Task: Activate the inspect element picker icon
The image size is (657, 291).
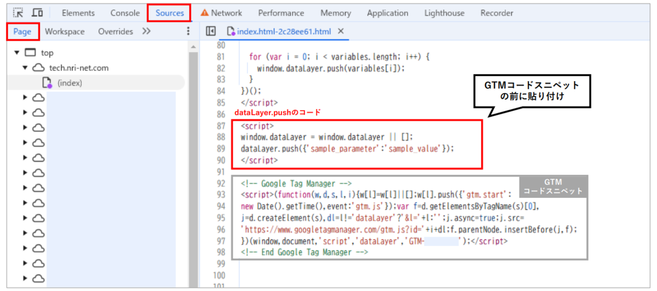Action: 19,13
